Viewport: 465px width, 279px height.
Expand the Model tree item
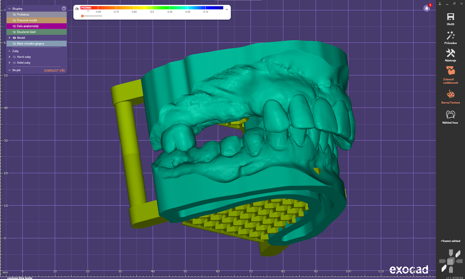point(10,38)
